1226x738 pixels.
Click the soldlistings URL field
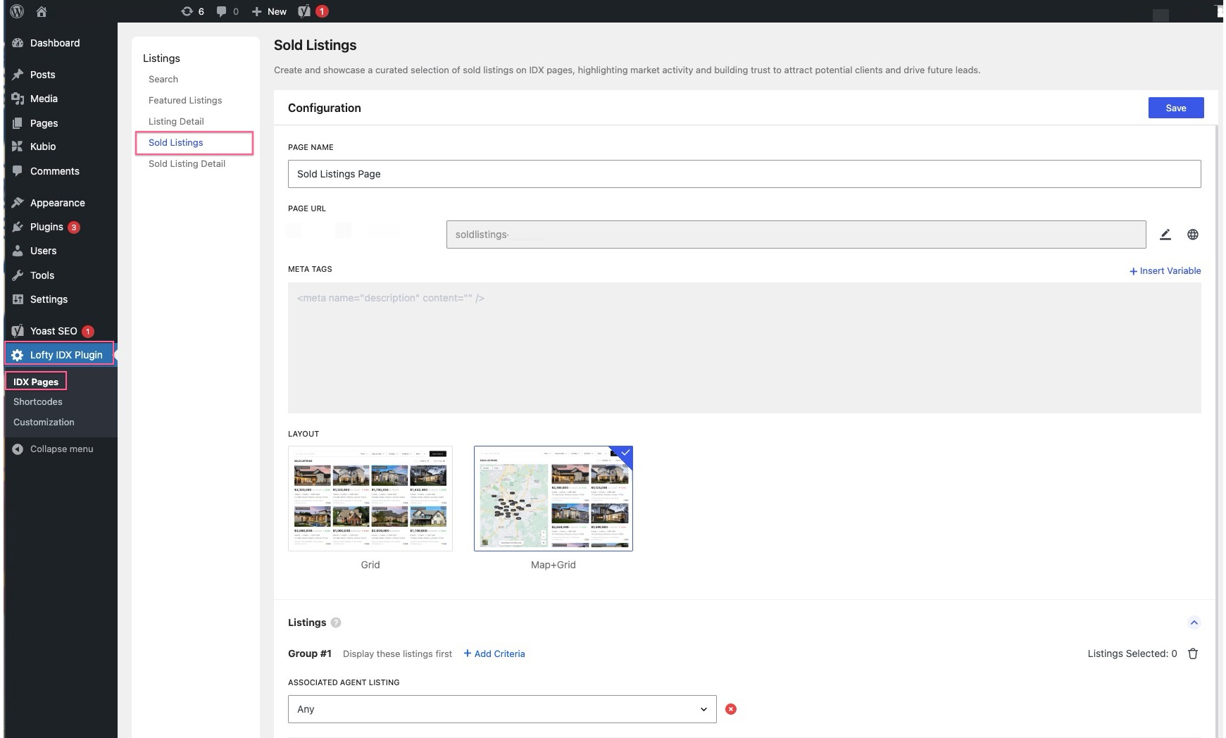(796, 234)
